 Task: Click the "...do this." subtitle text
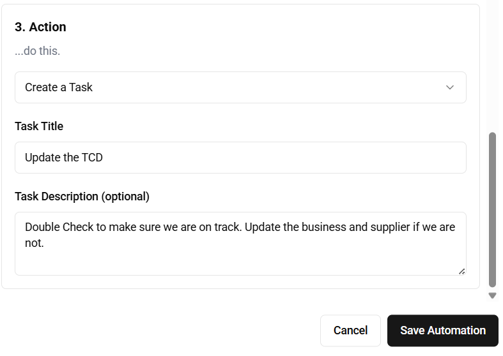pyautogui.click(x=37, y=50)
